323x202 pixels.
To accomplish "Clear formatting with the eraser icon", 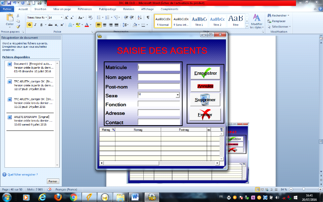I will pyautogui.click(x=90, y=17).
